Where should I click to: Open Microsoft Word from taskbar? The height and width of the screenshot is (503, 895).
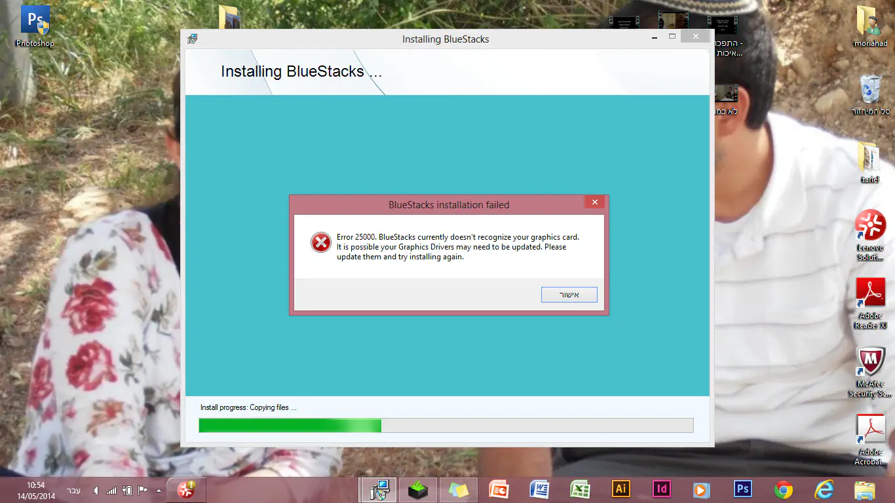click(x=539, y=489)
